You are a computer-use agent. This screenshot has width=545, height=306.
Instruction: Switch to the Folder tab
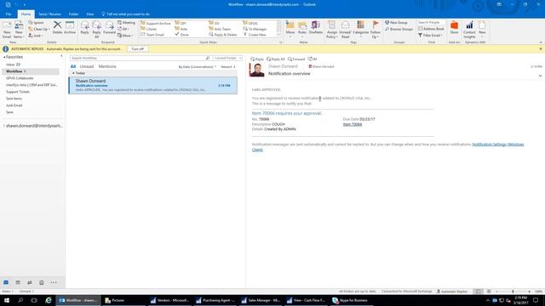pos(73,14)
